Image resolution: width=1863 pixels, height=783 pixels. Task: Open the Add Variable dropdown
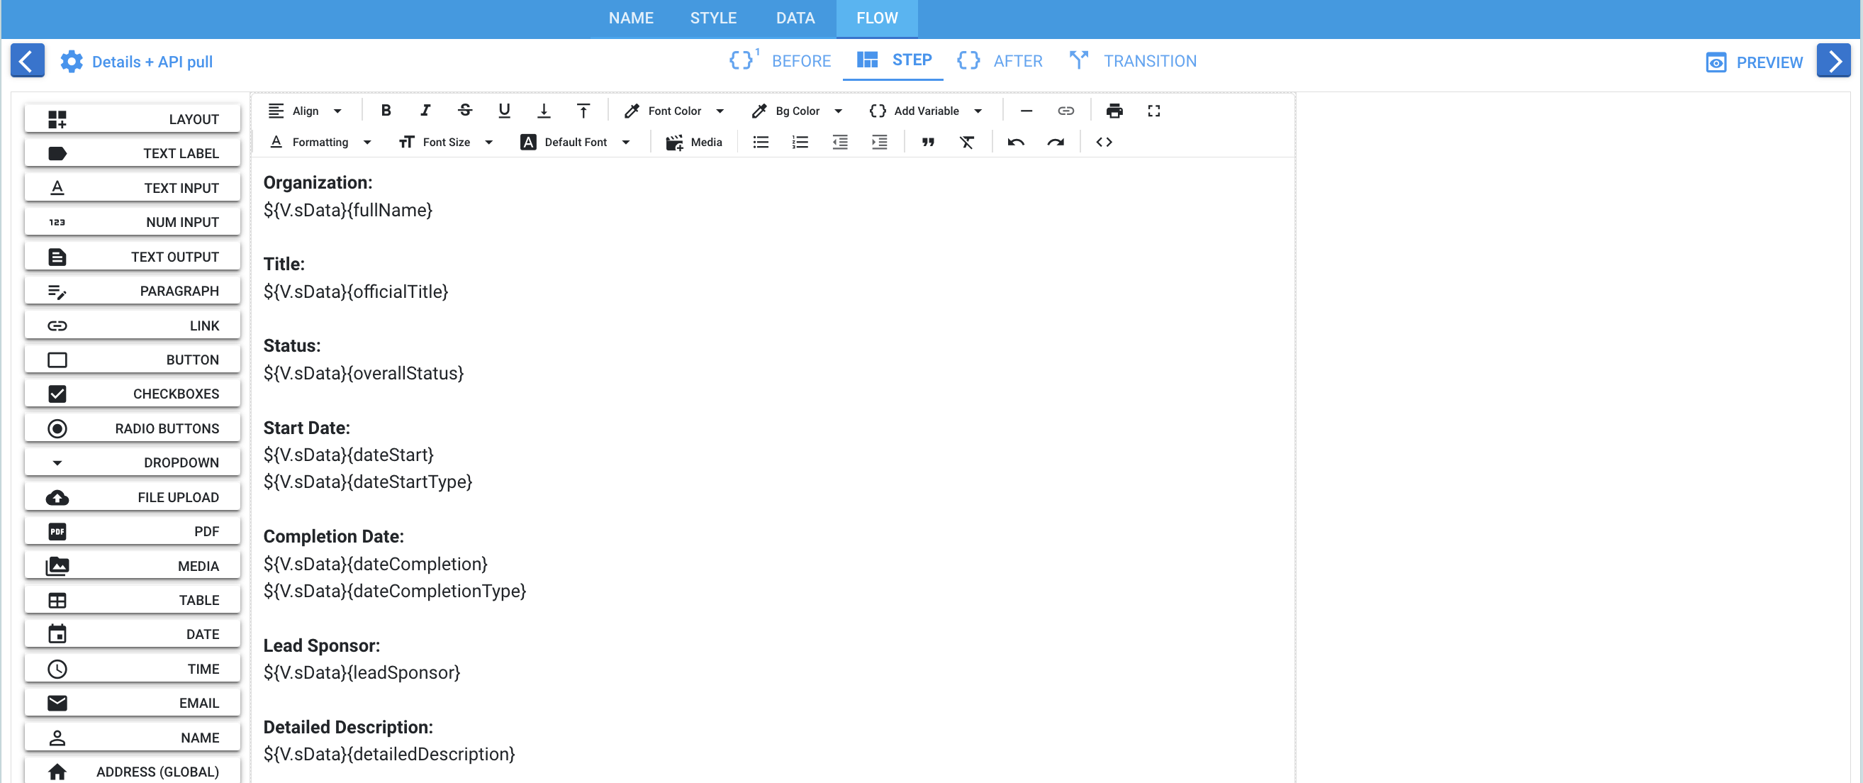(926, 111)
